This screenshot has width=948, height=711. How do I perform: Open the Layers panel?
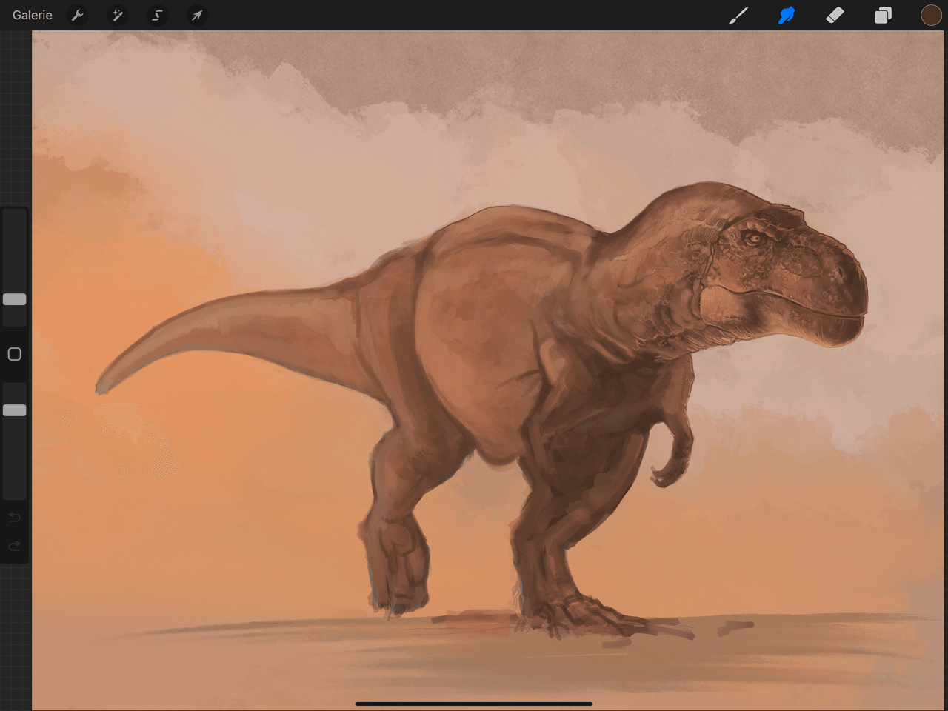[883, 15]
